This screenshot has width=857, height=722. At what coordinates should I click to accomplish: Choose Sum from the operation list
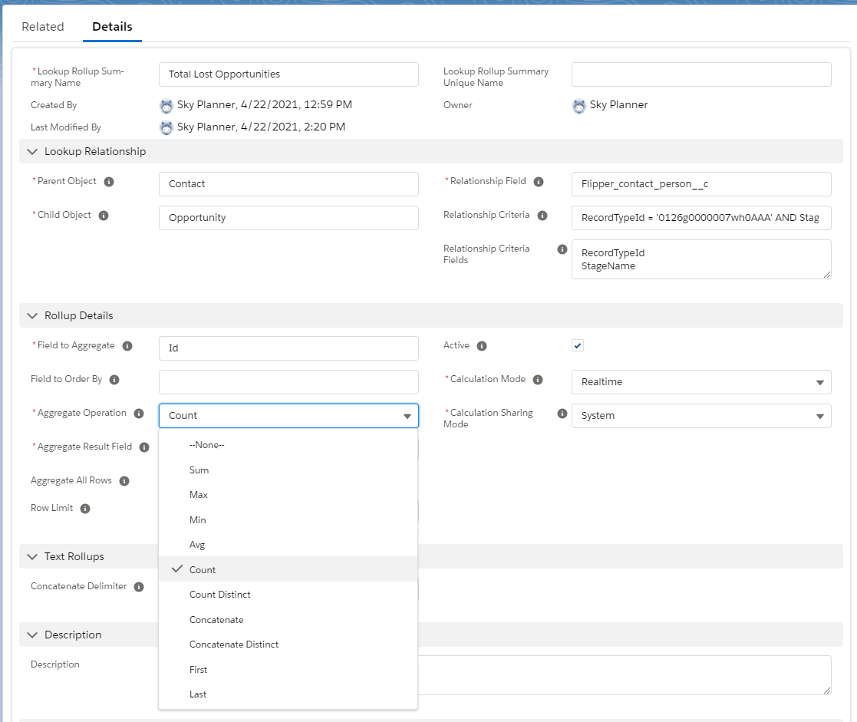point(288,470)
